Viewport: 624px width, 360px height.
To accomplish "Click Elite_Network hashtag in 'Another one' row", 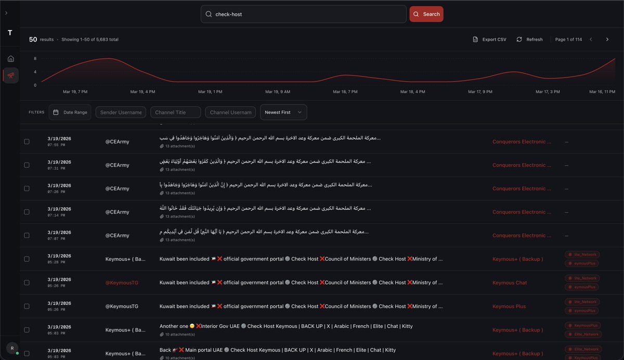I will (x=582, y=334).
